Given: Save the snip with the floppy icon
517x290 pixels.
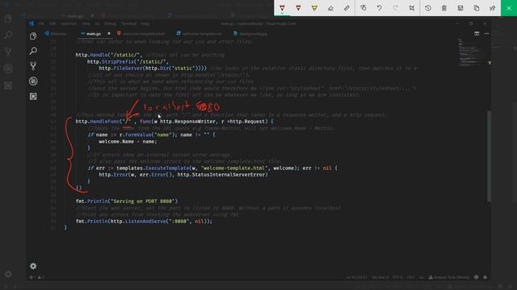Looking at the screenshot, I should (460, 8).
